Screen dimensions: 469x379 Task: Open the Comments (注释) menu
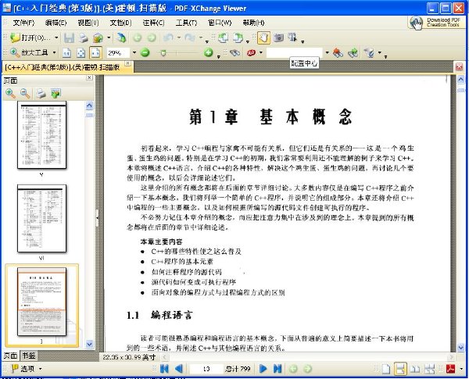(x=153, y=23)
